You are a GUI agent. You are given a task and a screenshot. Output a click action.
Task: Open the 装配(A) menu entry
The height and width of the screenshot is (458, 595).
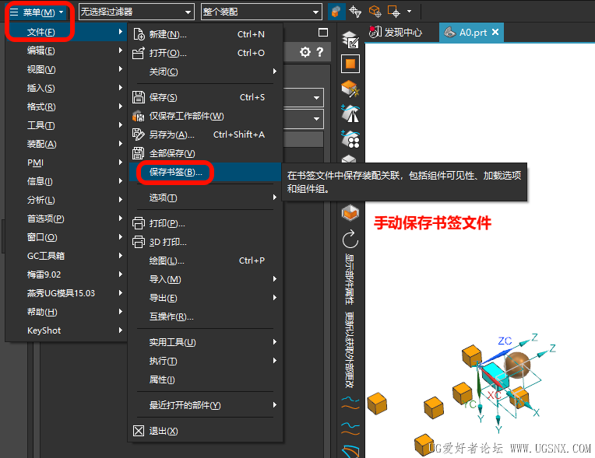[66, 144]
